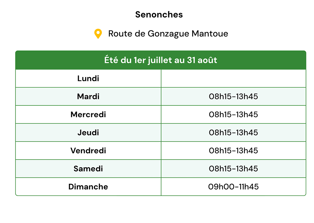
Task: Click Mercredi hours 08h15-13h45
Action: [x=233, y=114]
